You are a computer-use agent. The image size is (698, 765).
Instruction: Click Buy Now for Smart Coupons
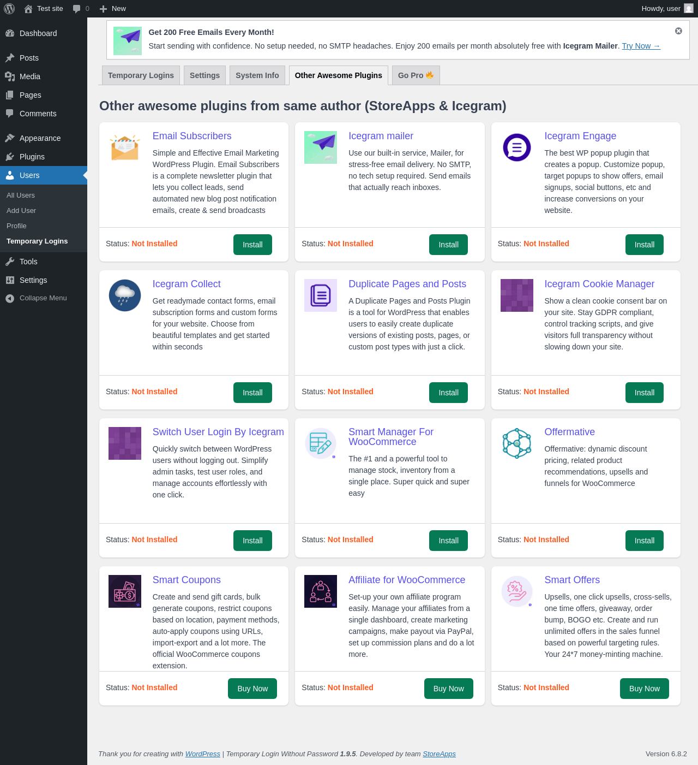coord(252,689)
